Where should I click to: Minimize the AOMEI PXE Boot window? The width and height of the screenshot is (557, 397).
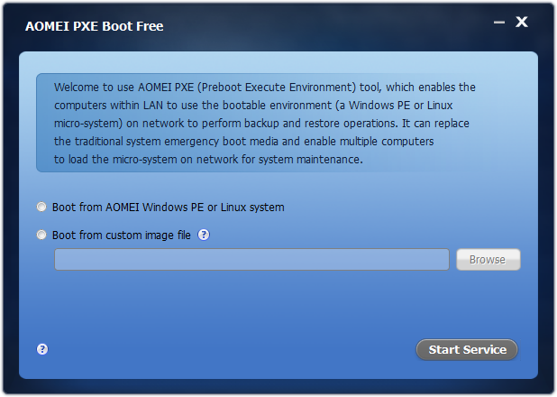[499, 23]
